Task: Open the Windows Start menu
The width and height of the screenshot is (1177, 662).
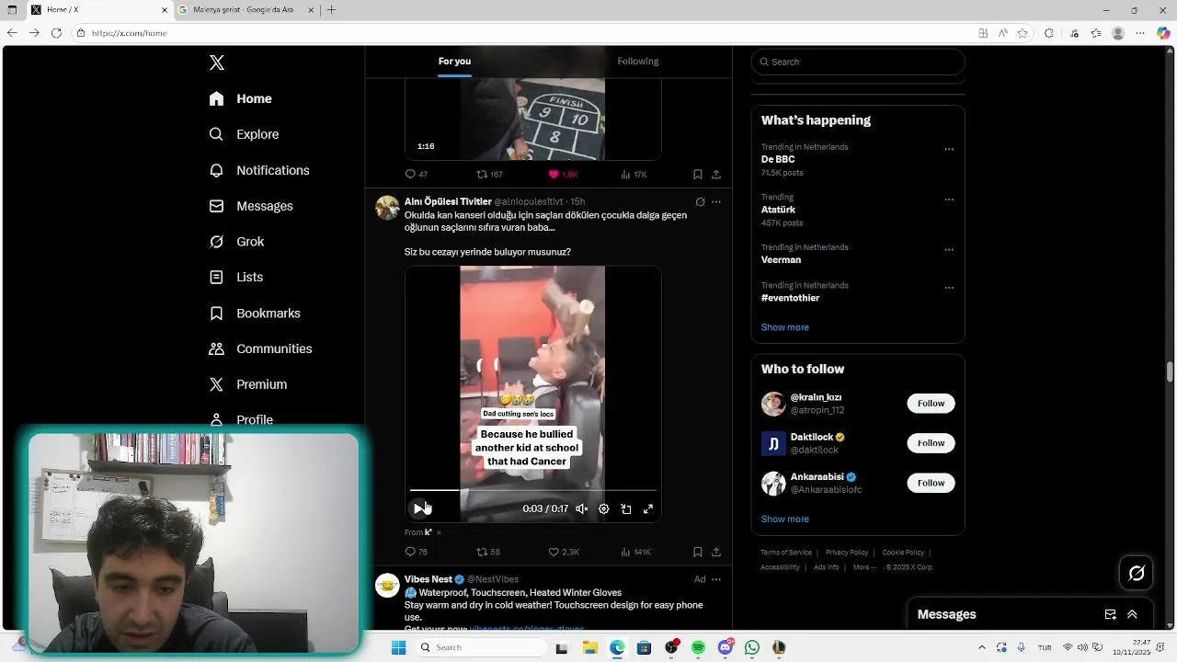Action: (x=398, y=647)
